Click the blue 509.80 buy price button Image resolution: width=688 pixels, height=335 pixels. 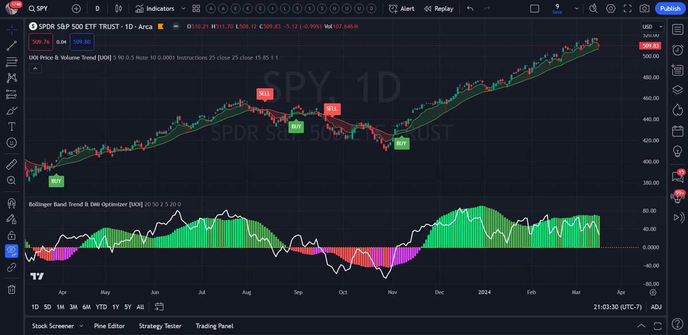pos(82,41)
